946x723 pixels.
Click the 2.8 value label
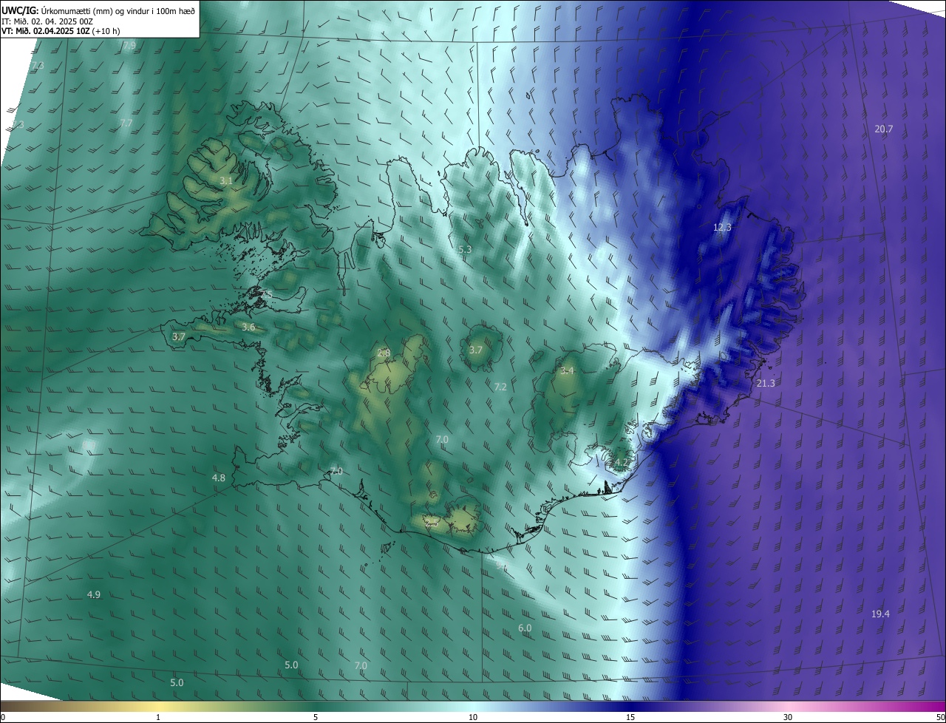tap(384, 353)
